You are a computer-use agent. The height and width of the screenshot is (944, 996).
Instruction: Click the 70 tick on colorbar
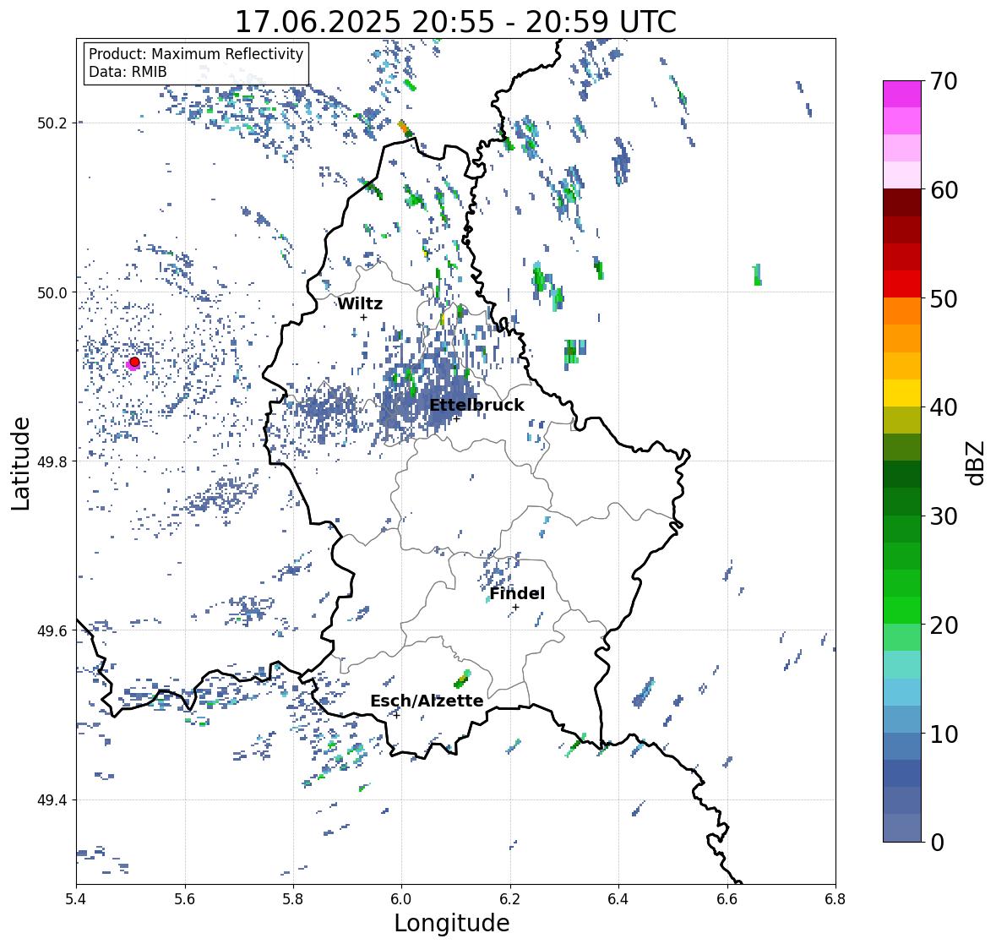click(944, 81)
